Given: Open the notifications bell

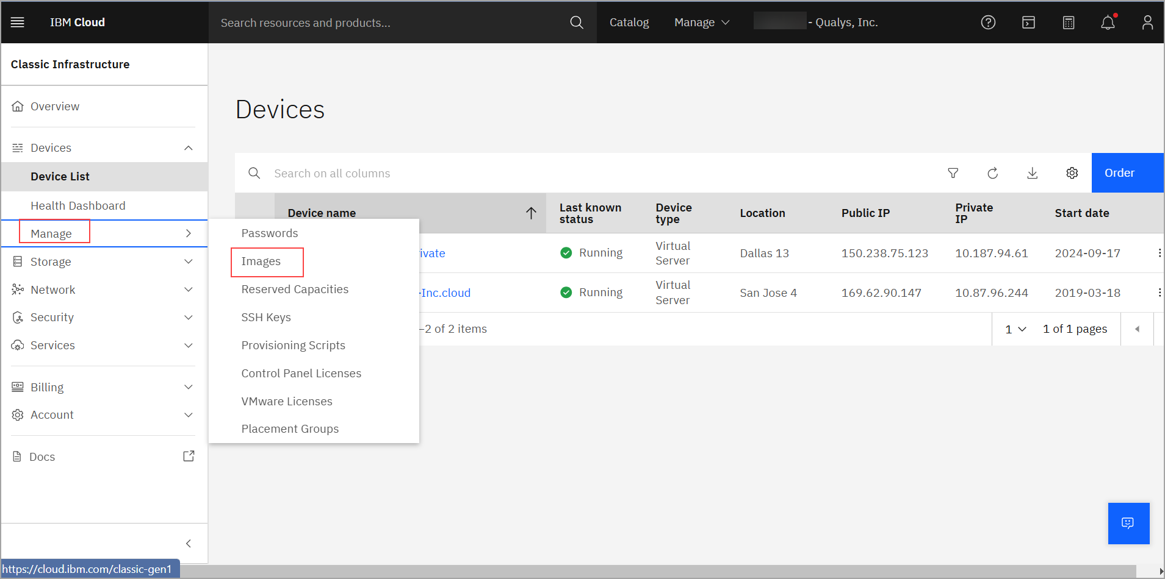Looking at the screenshot, I should (1108, 23).
